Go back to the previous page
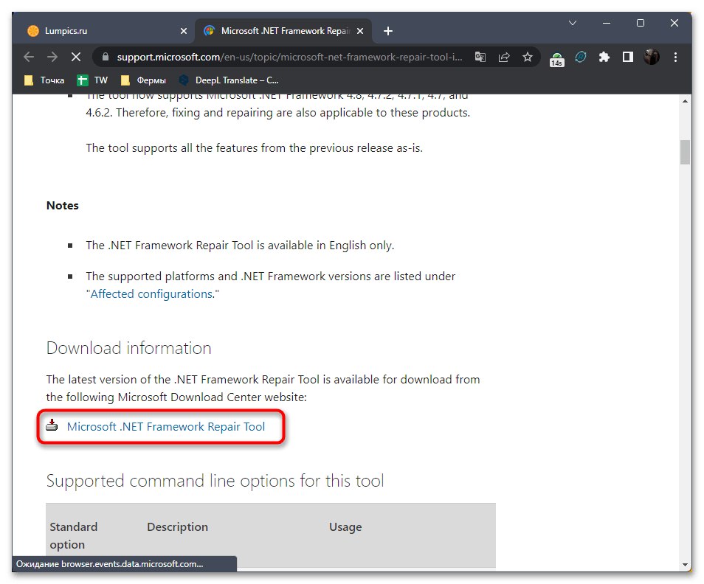The width and height of the screenshot is (704, 584). [29, 57]
